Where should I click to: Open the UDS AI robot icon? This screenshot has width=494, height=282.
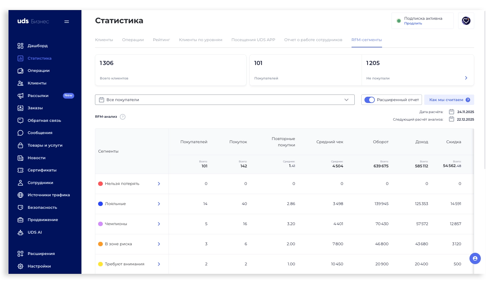(x=20, y=232)
